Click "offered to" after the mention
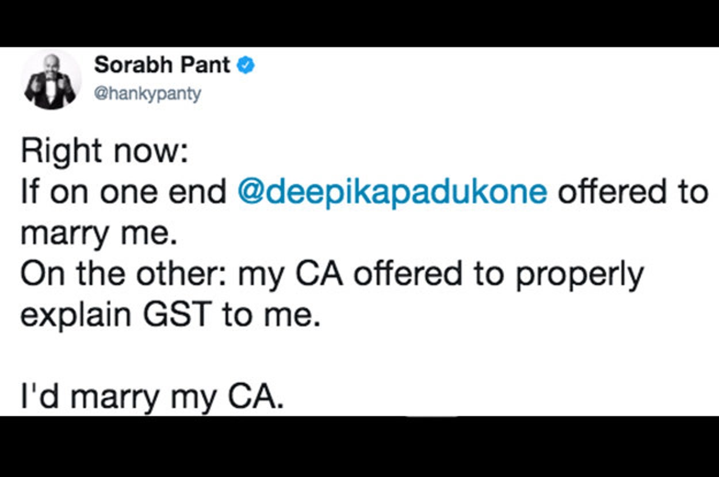 (x=632, y=193)
